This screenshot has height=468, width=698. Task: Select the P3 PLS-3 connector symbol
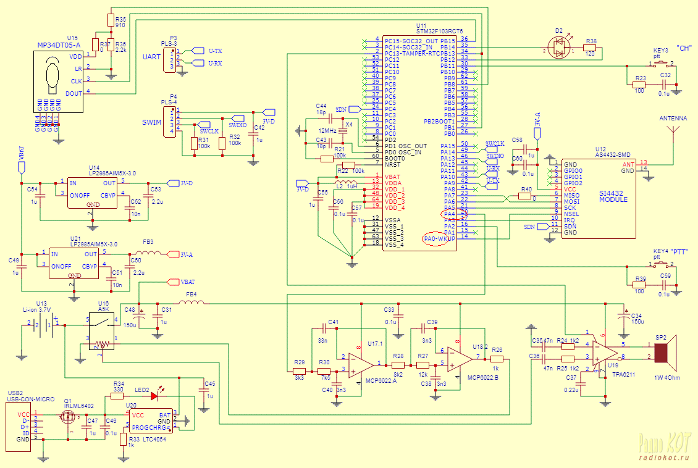170,59
